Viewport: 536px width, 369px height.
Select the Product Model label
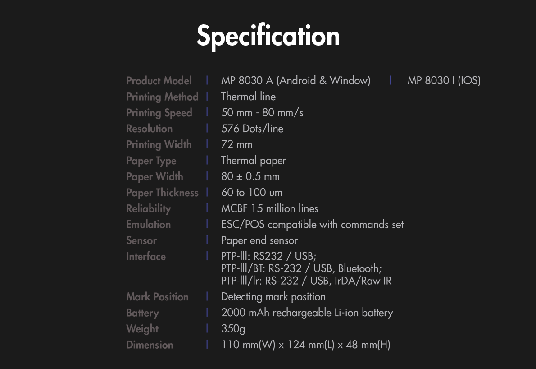[x=159, y=80]
